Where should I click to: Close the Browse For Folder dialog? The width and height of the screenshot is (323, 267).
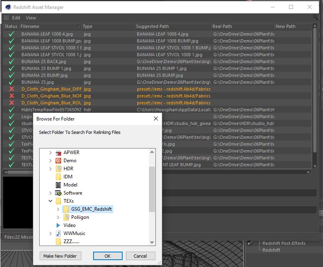click(x=156, y=119)
